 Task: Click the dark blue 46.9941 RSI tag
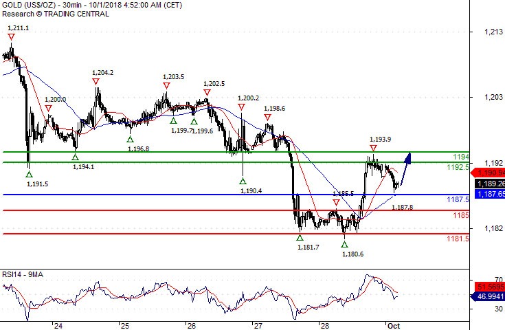click(x=488, y=296)
